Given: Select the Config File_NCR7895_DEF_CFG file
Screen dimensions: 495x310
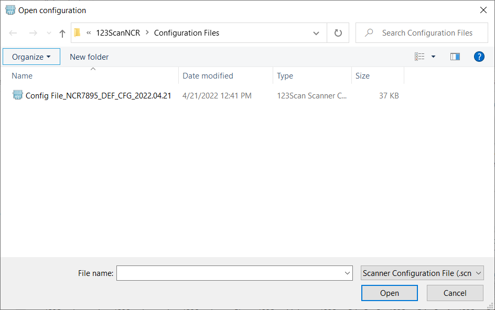Looking at the screenshot, I should (98, 96).
